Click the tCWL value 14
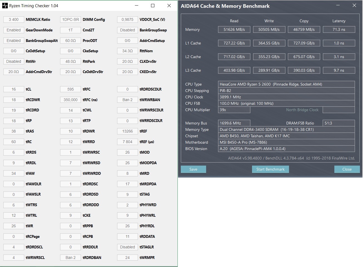Screen dimensions: 363x267 click(70, 110)
